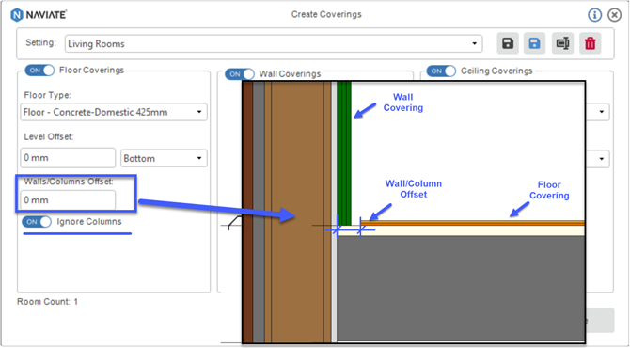This screenshot has height=348, width=630.
Task: Toggle Floor Coverings switch off
Action: click(x=39, y=71)
